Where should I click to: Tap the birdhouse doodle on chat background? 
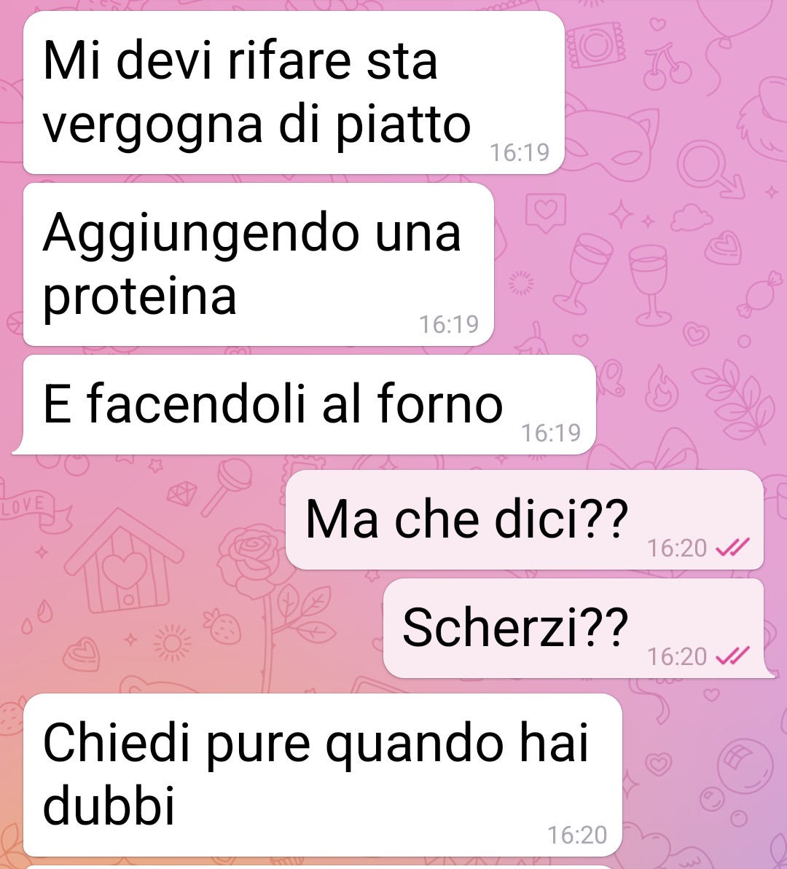pyautogui.click(x=123, y=561)
